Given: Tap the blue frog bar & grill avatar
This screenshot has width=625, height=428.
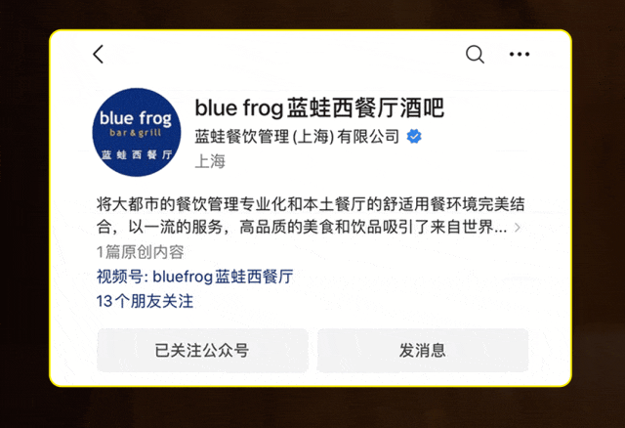Looking at the screenshot, I should (x=137, y=133).
